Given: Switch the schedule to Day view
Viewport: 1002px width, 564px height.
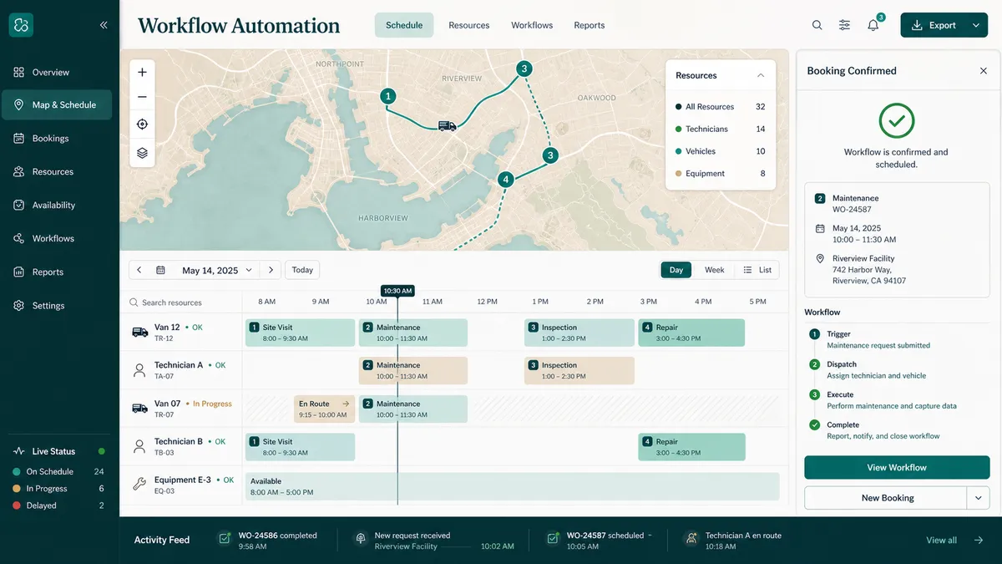Looking at the screenshot, I should tap(676, 270).
